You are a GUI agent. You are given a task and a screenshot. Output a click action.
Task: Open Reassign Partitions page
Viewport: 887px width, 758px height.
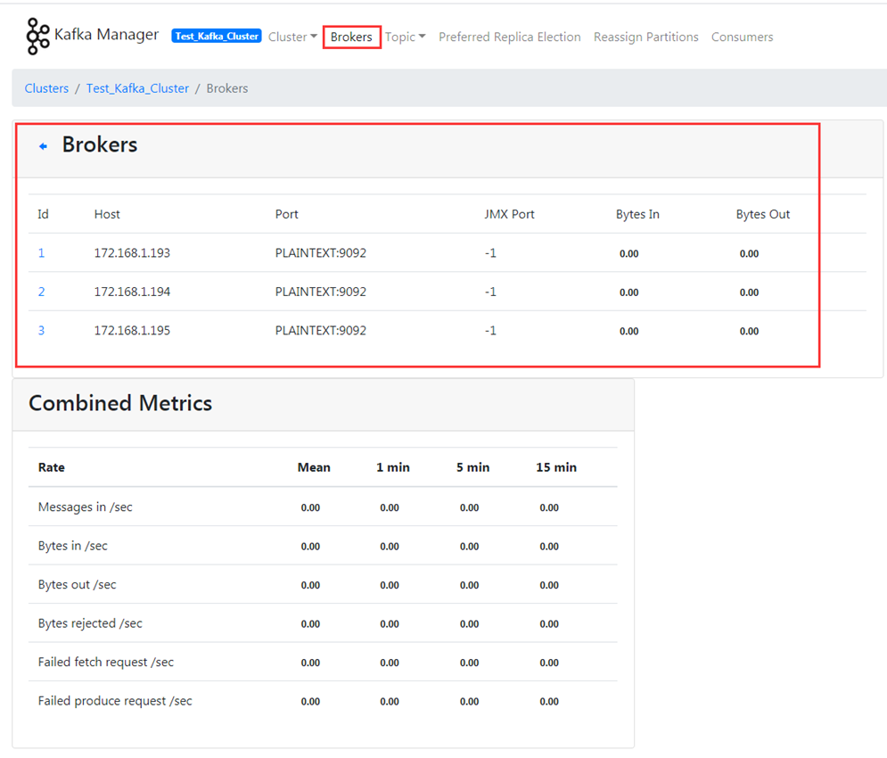[x=646, y=37]
